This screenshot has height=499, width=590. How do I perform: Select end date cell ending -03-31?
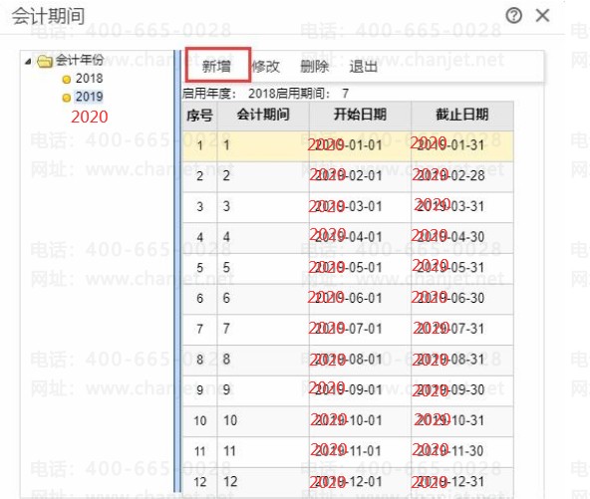462,207
